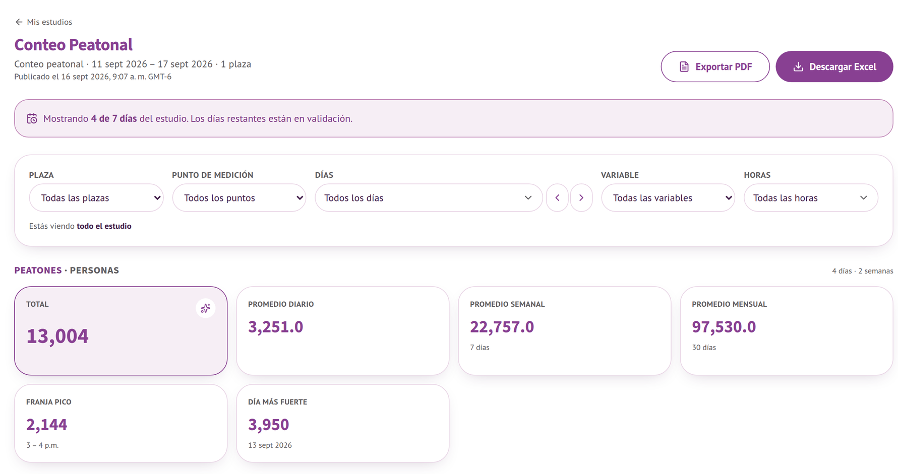Open the Variable dropdown
The height and width of the screenshot is (474, 898).
click(x=668, y=197)
